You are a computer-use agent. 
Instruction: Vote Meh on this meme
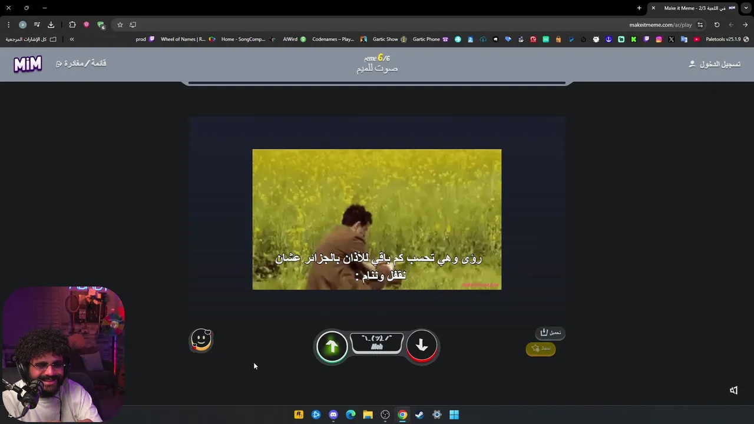tap(377, 343)
